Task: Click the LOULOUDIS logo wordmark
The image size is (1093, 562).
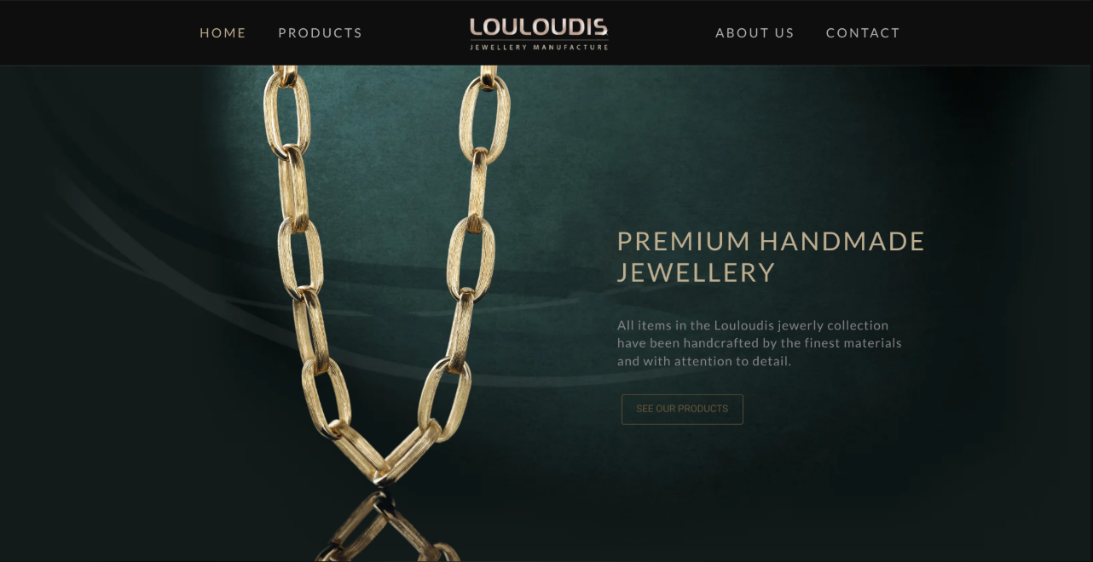Action: [x=539, y=27]
